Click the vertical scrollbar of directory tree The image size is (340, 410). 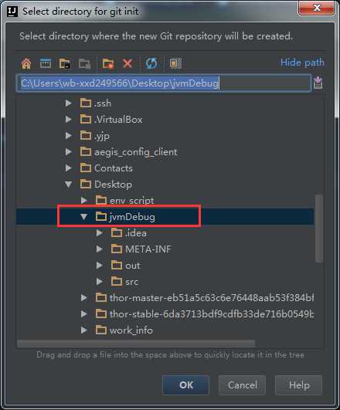point(319,229)
